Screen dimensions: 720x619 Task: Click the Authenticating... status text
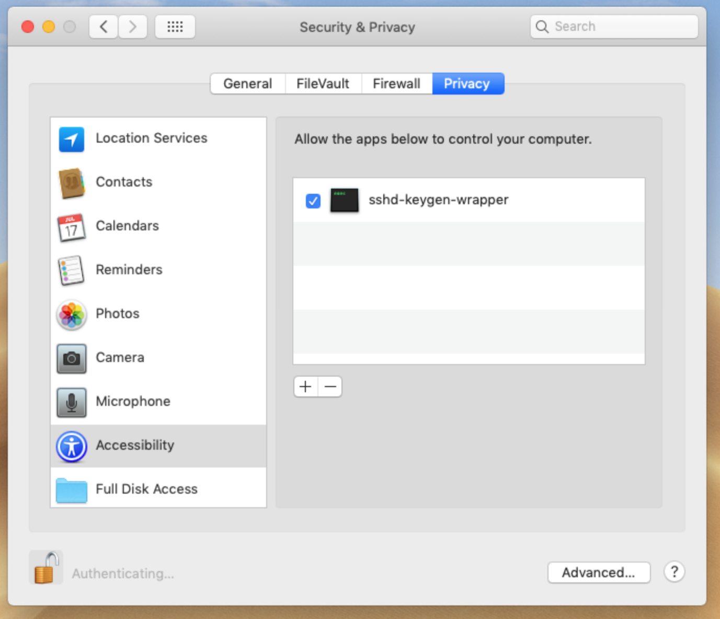click(123, 574)
